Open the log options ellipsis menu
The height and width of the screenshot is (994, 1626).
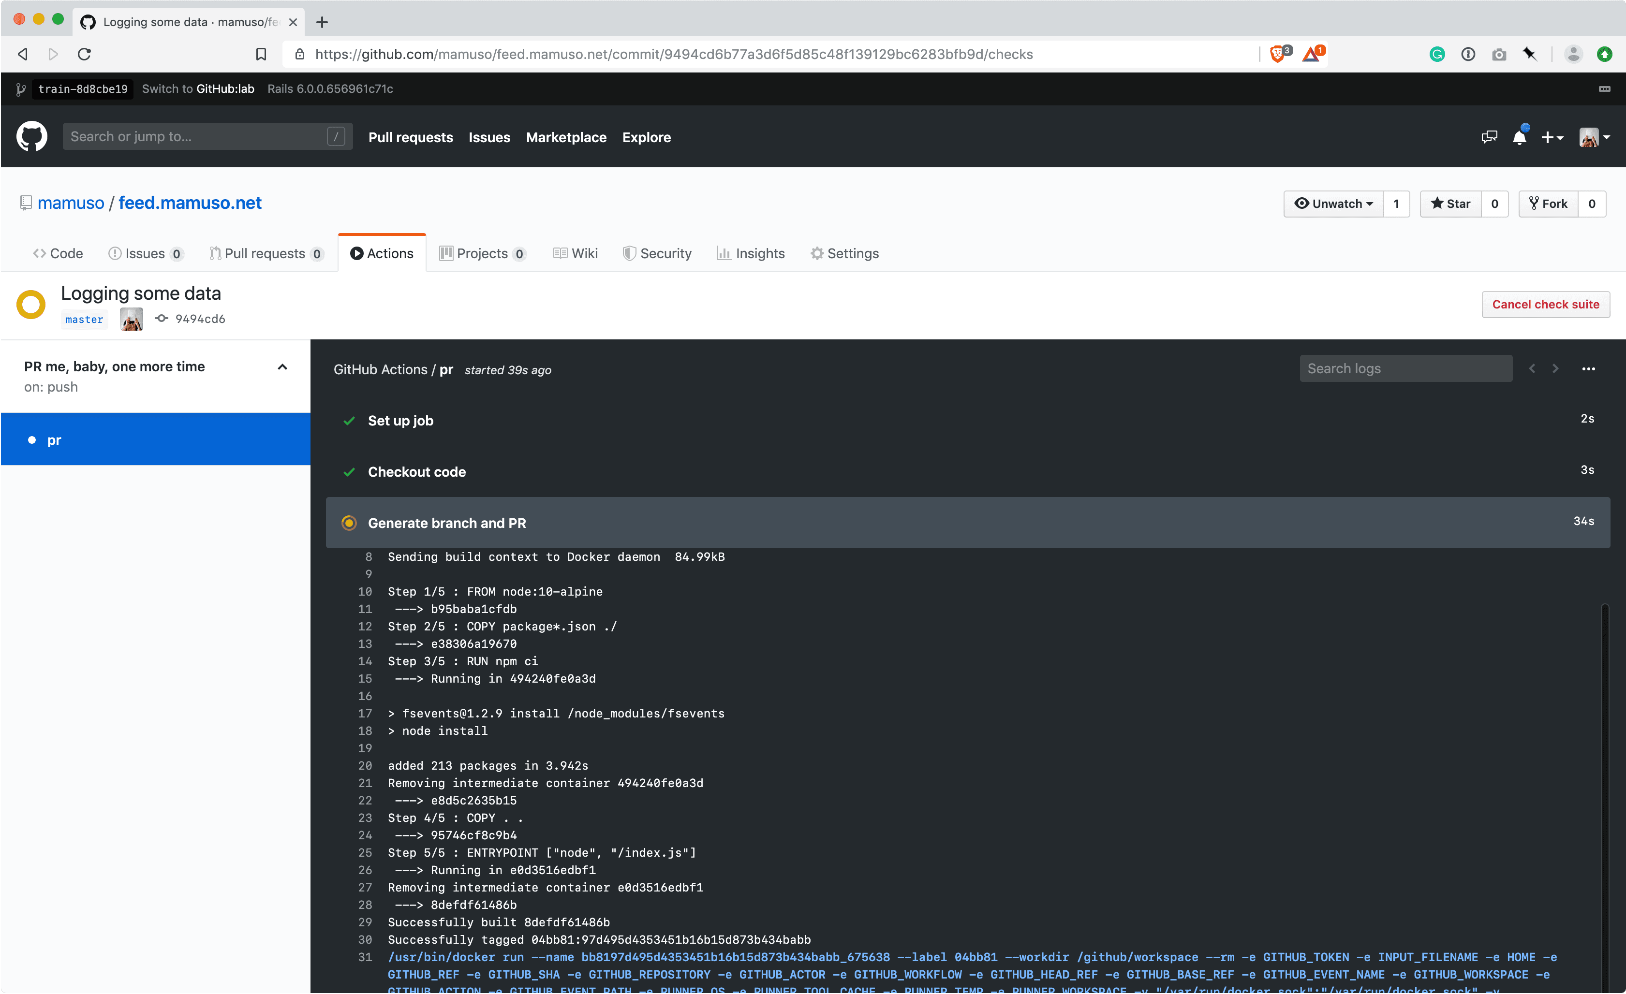click(1588, 369)
